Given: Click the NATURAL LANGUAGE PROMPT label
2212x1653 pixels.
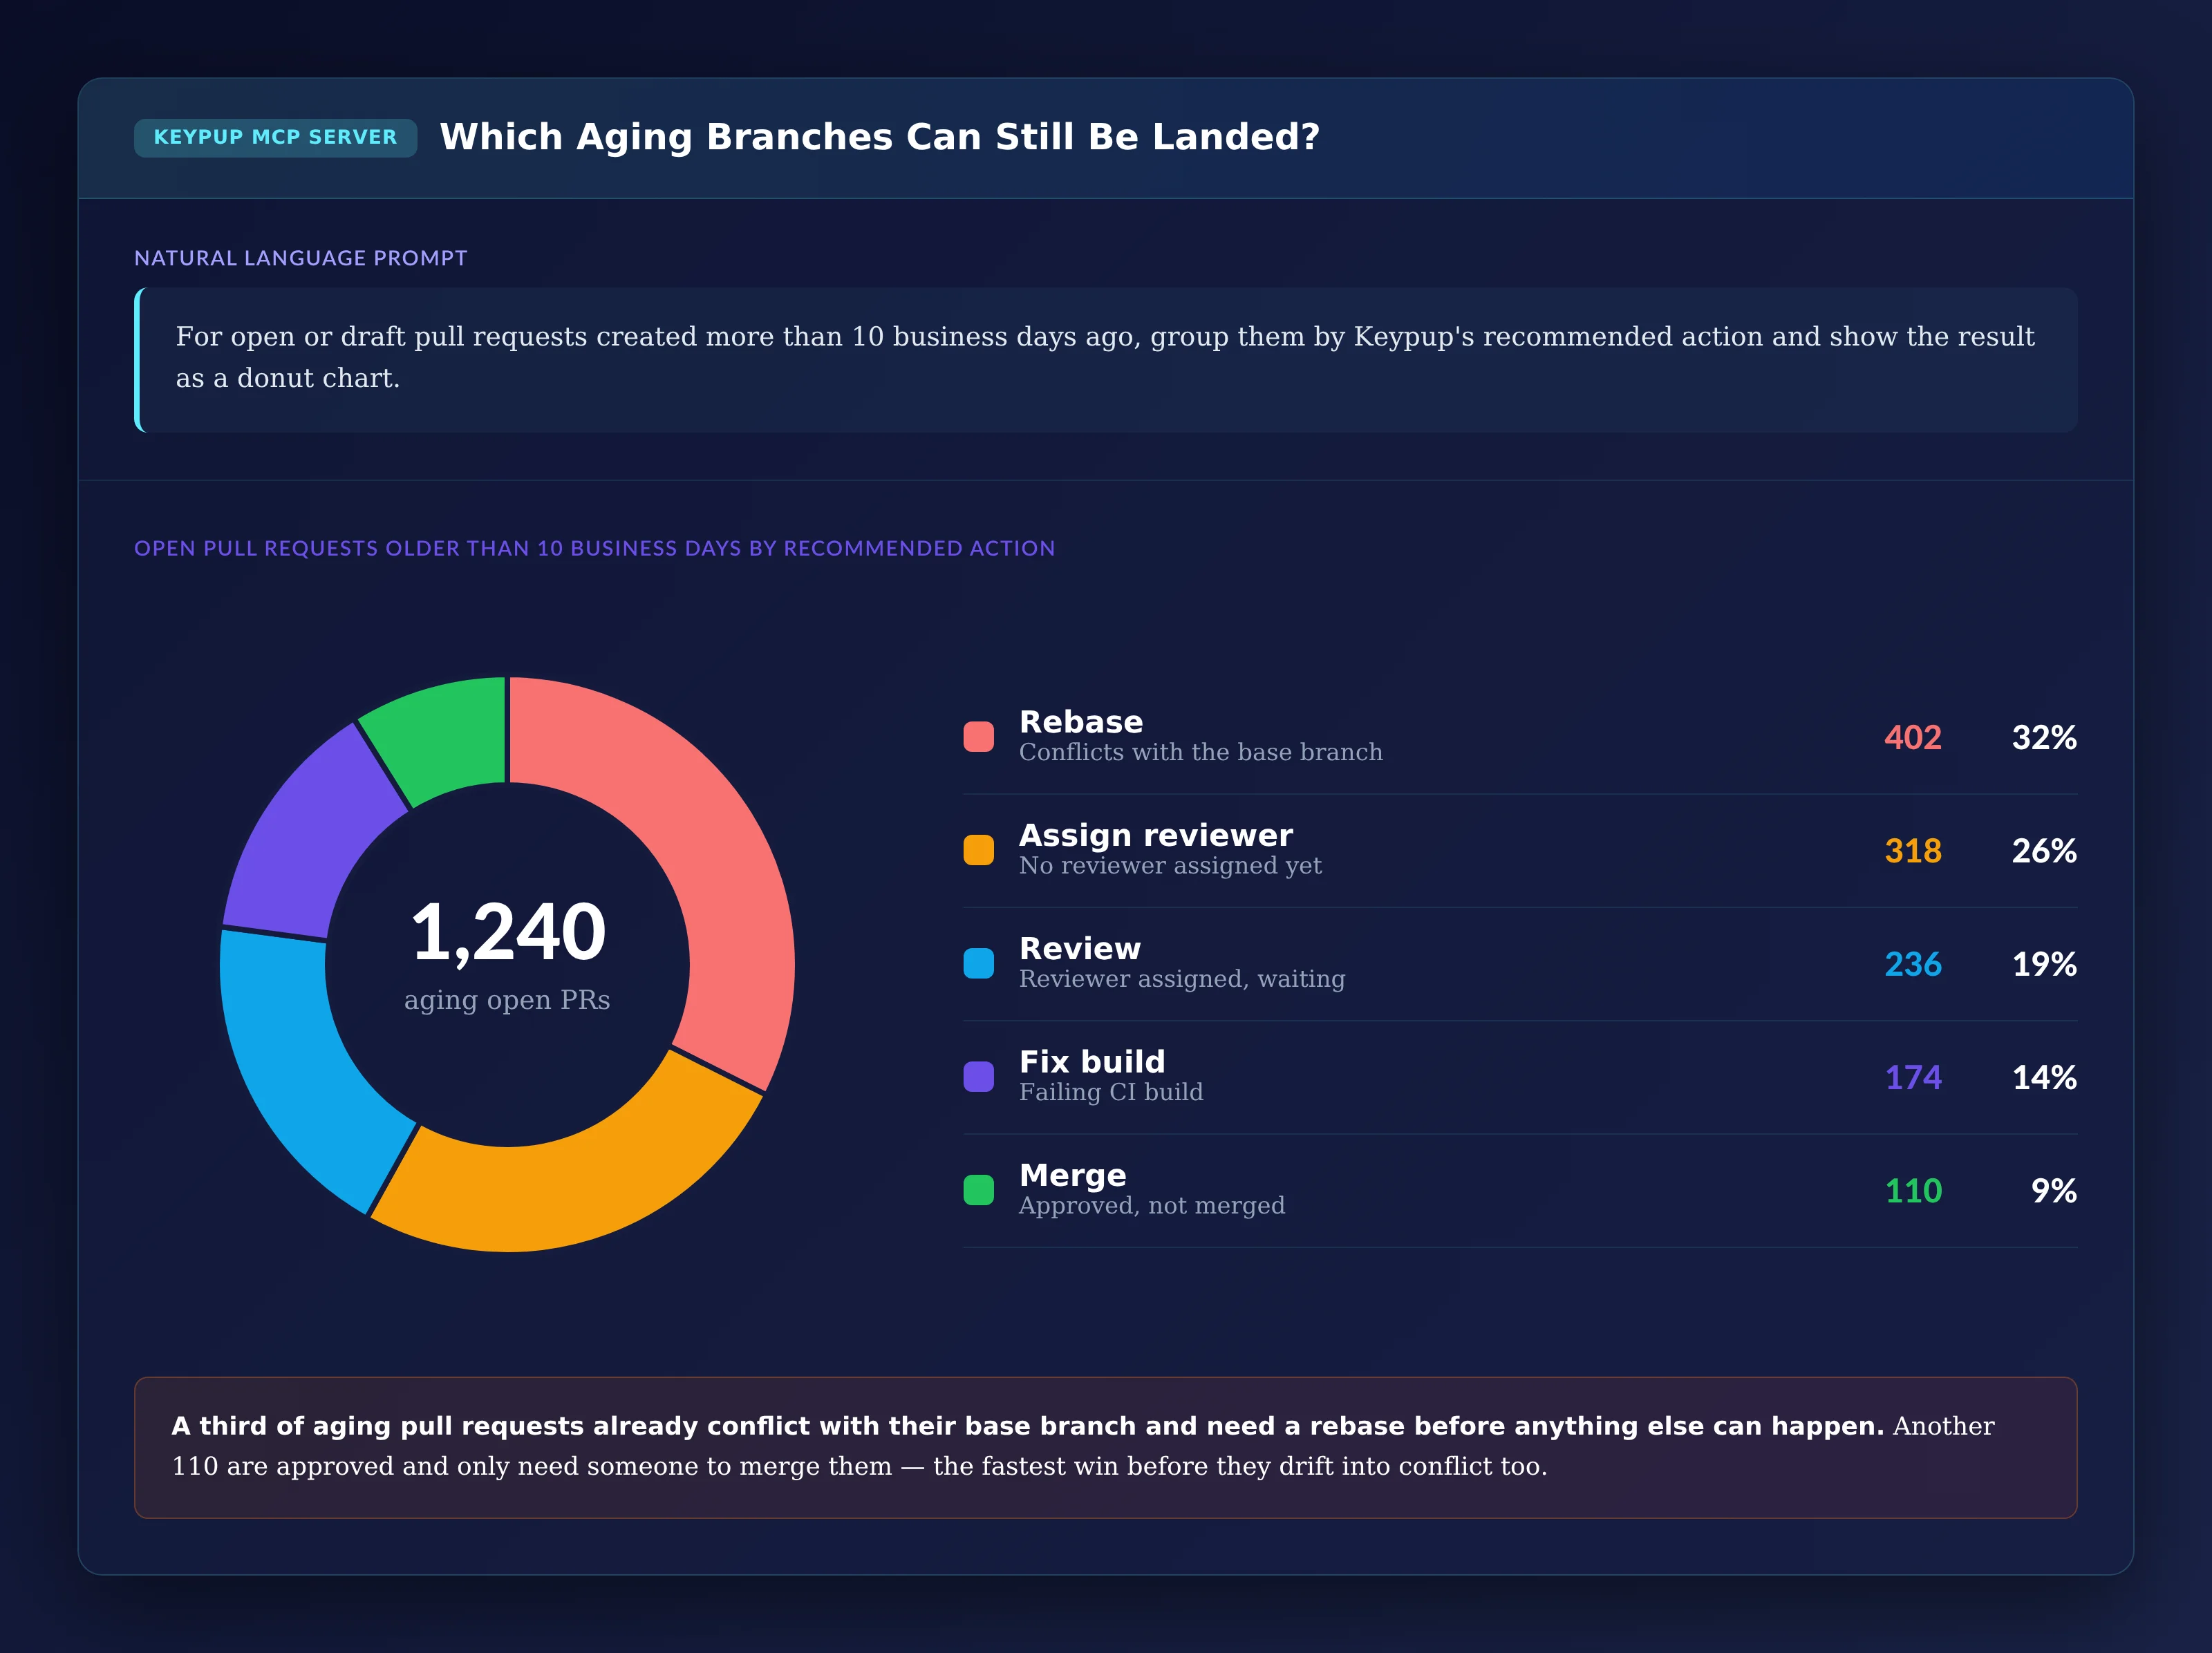Looking at the screenshot, I should [301, 258].
